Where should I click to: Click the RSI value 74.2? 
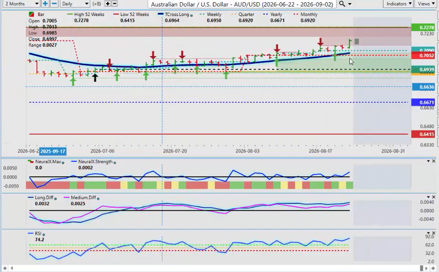pyautogui.click(x=39, y=239)
